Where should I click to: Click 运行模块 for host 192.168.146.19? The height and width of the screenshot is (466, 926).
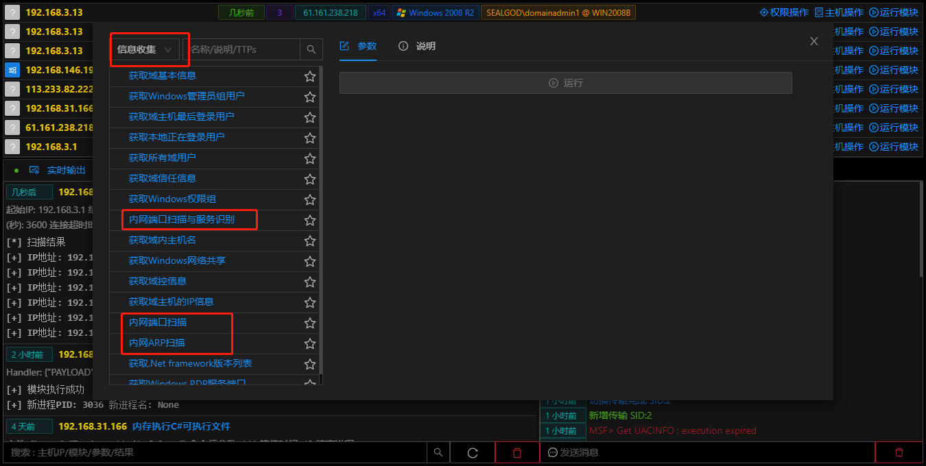coord(894,70)
